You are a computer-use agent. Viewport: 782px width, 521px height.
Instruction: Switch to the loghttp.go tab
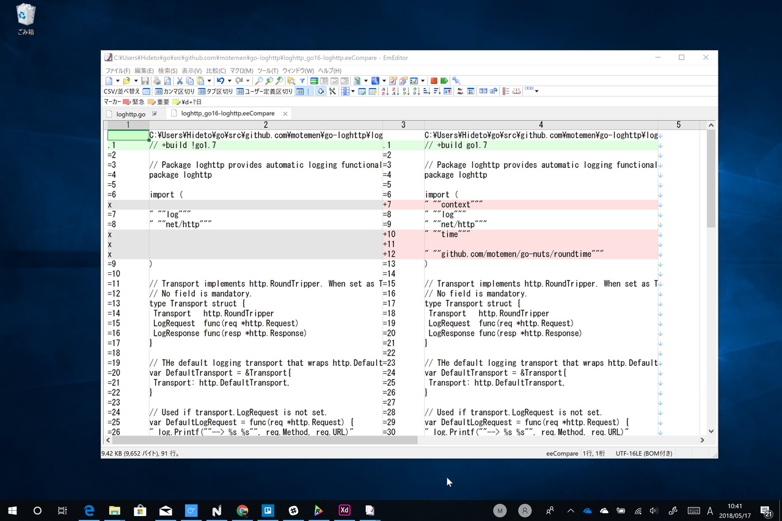coord(130,114)
